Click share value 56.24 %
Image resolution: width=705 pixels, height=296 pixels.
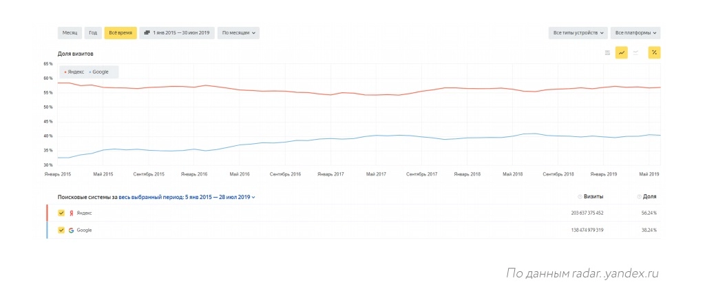coord(649,213)
